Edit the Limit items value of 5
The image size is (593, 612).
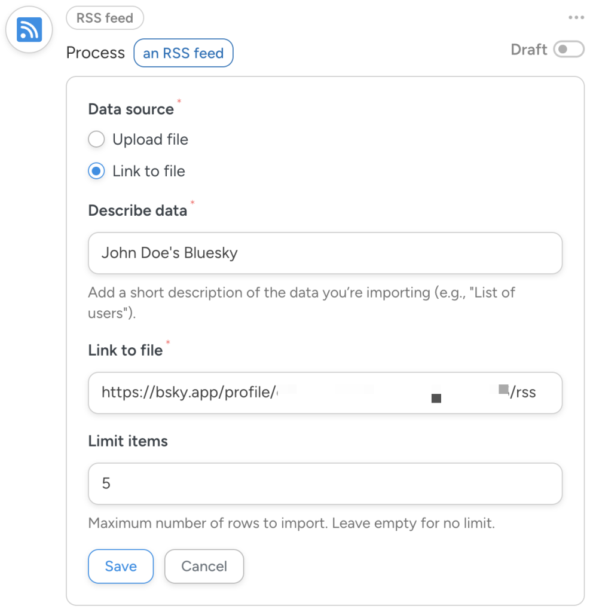[325, 484]
